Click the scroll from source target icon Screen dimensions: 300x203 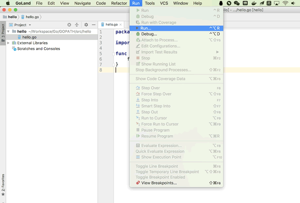tap(69, 25)
